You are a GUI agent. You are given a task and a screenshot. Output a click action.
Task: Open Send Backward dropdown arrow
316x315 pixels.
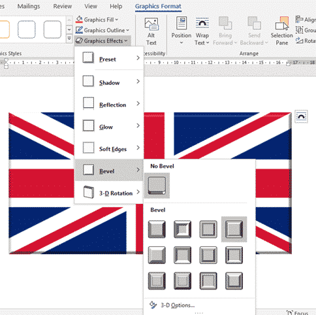tap(266, 42)
